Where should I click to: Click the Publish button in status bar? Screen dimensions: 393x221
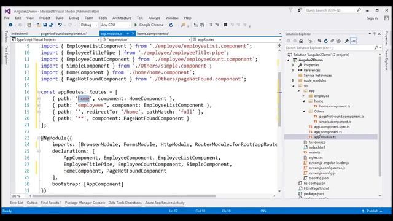(372, 211)
